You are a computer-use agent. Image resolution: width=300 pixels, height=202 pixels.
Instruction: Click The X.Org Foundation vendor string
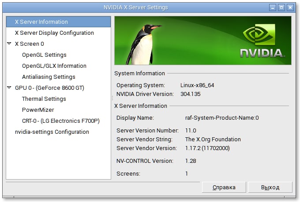coord(213,140)
